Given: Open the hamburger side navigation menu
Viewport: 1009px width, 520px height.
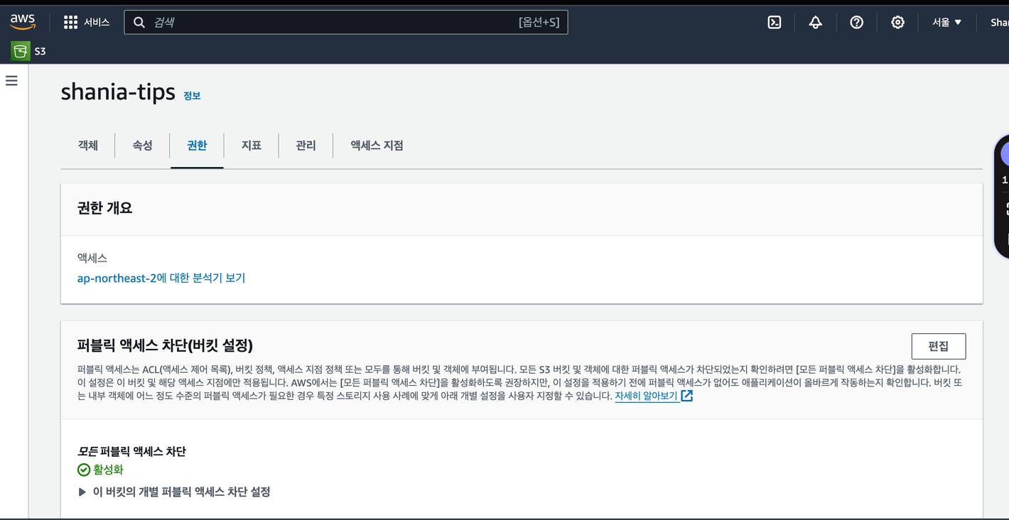Looking at the screenshot, I should [x=11, y=81].
